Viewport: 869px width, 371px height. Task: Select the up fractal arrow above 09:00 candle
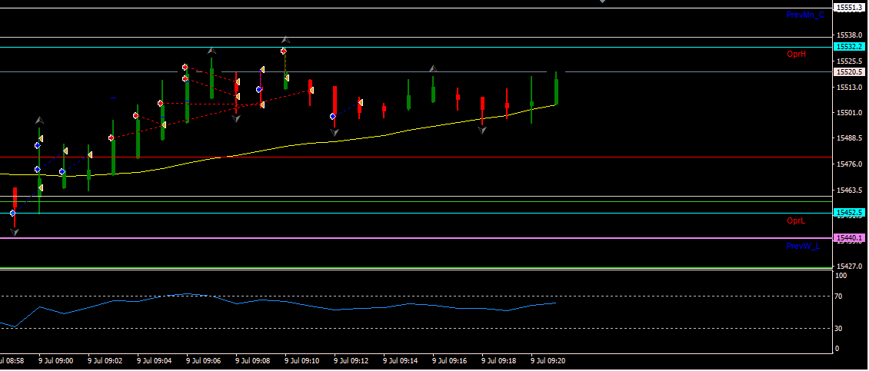39,120
